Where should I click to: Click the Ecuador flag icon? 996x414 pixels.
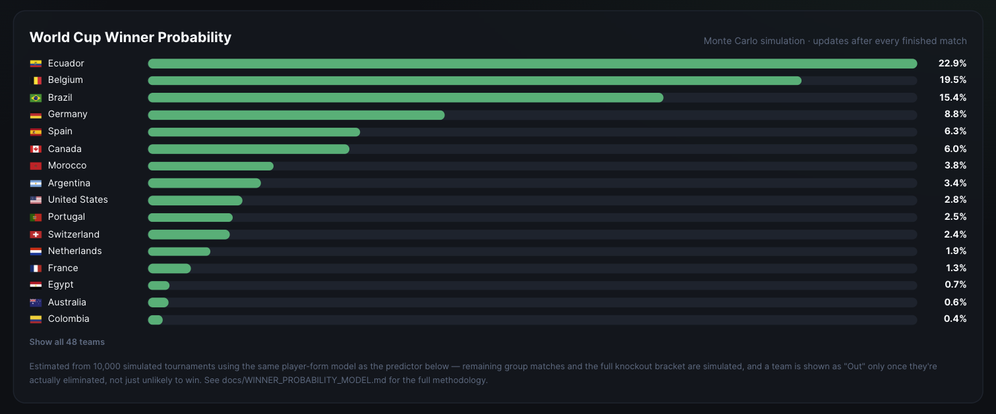coord(36,64)
